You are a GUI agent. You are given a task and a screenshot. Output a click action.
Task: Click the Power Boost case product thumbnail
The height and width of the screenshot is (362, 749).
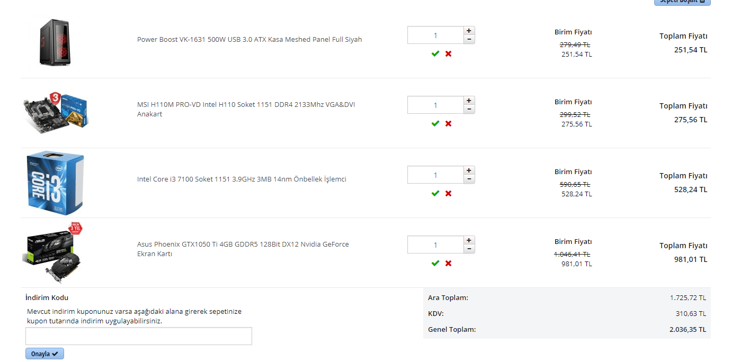pyautogui.click(x=54, y=42)
